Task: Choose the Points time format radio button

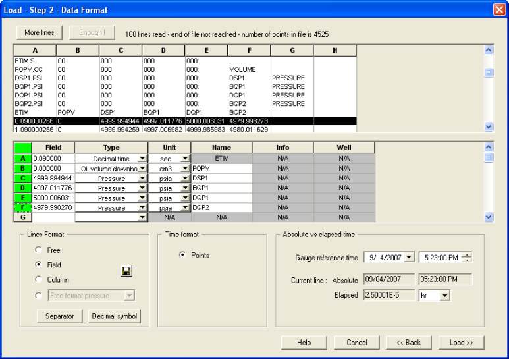Action: pyautogui.click(x=182, y=255)
